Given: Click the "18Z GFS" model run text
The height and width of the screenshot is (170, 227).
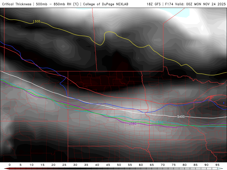Looking at the screenshot, I should click(154, 4).
